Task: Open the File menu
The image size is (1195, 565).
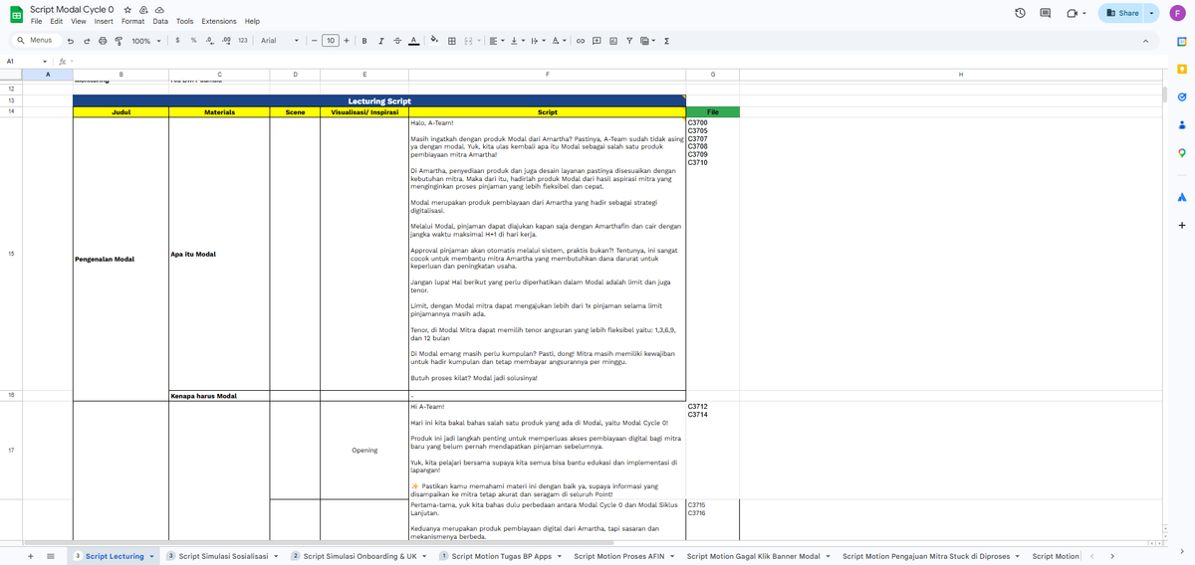Action: click(36, 21)
